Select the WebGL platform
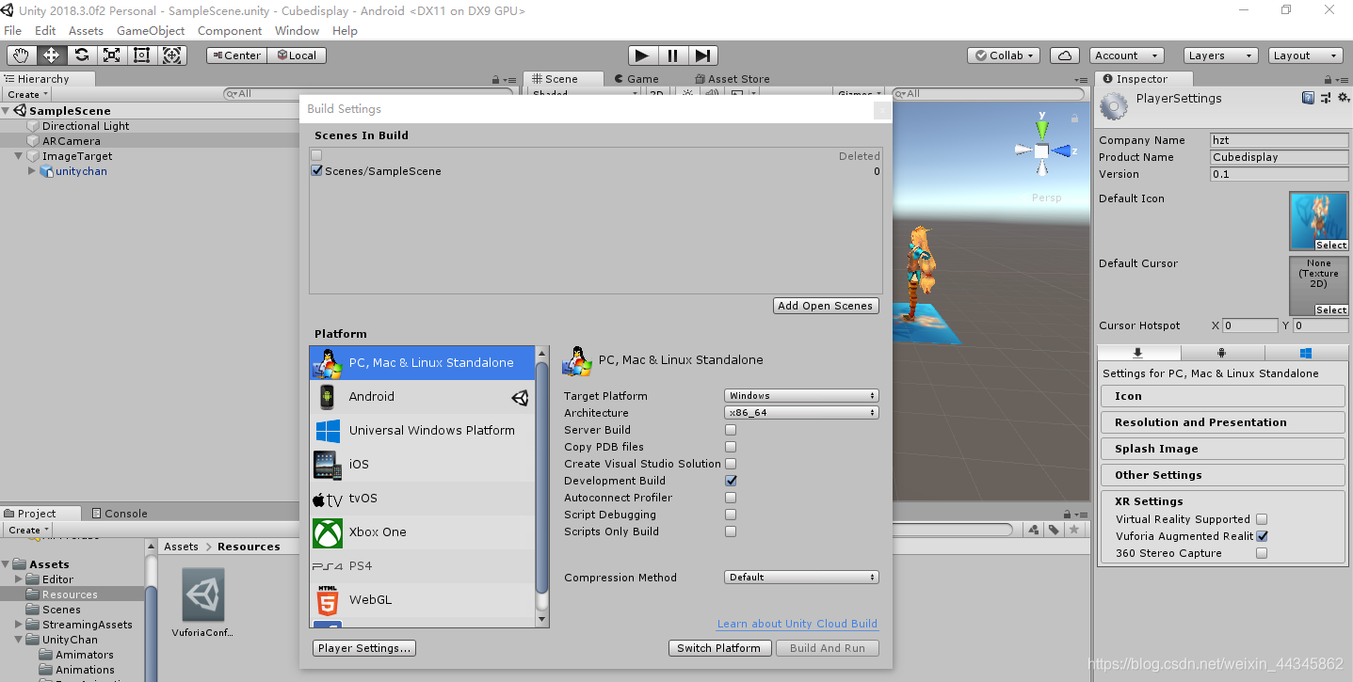 [423, 599]
